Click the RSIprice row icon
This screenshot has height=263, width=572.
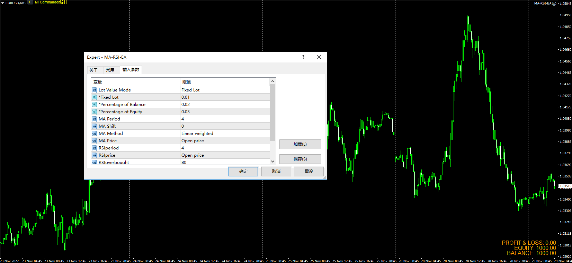tap(94, 155)
